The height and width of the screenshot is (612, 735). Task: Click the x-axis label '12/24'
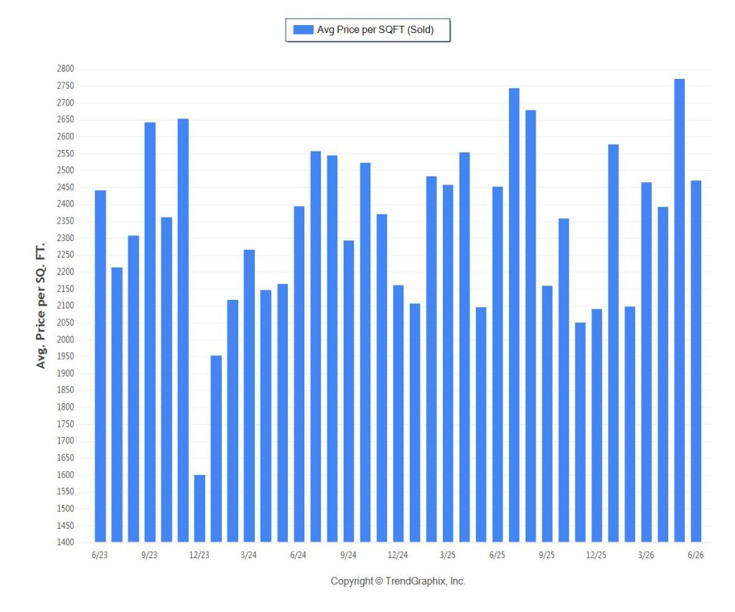(398, 555)
